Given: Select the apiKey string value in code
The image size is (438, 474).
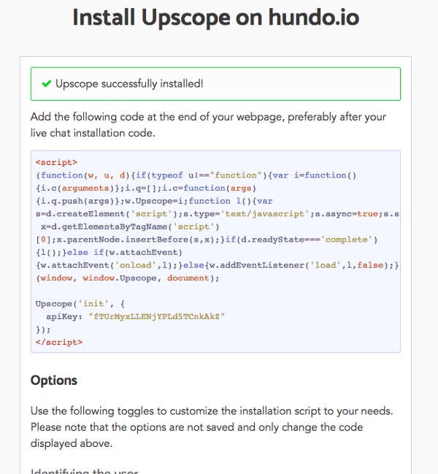Looking at the screenshot, I should (x=156, y=316).
